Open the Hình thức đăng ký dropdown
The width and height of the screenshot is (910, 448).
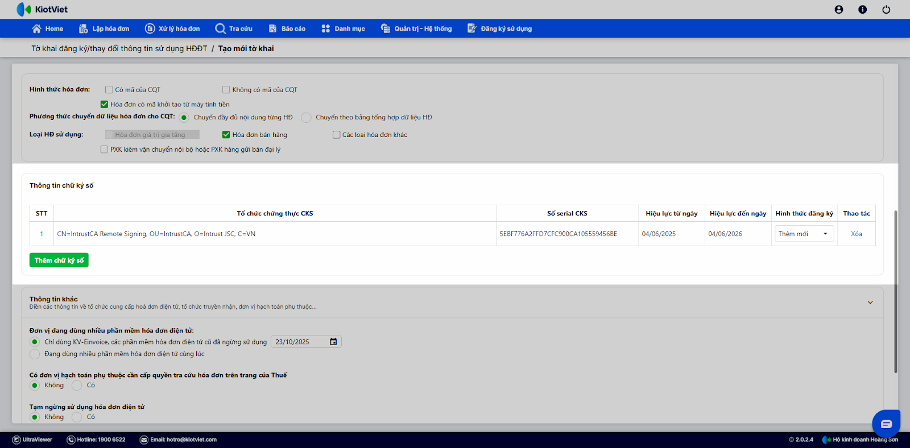(804, 234)
